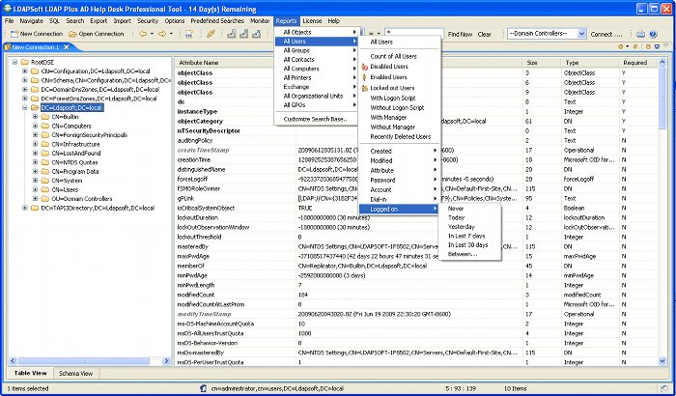Screen dimensions: 676x396
Task: Expand the CN=Builtin tree node
Action: 36,117
